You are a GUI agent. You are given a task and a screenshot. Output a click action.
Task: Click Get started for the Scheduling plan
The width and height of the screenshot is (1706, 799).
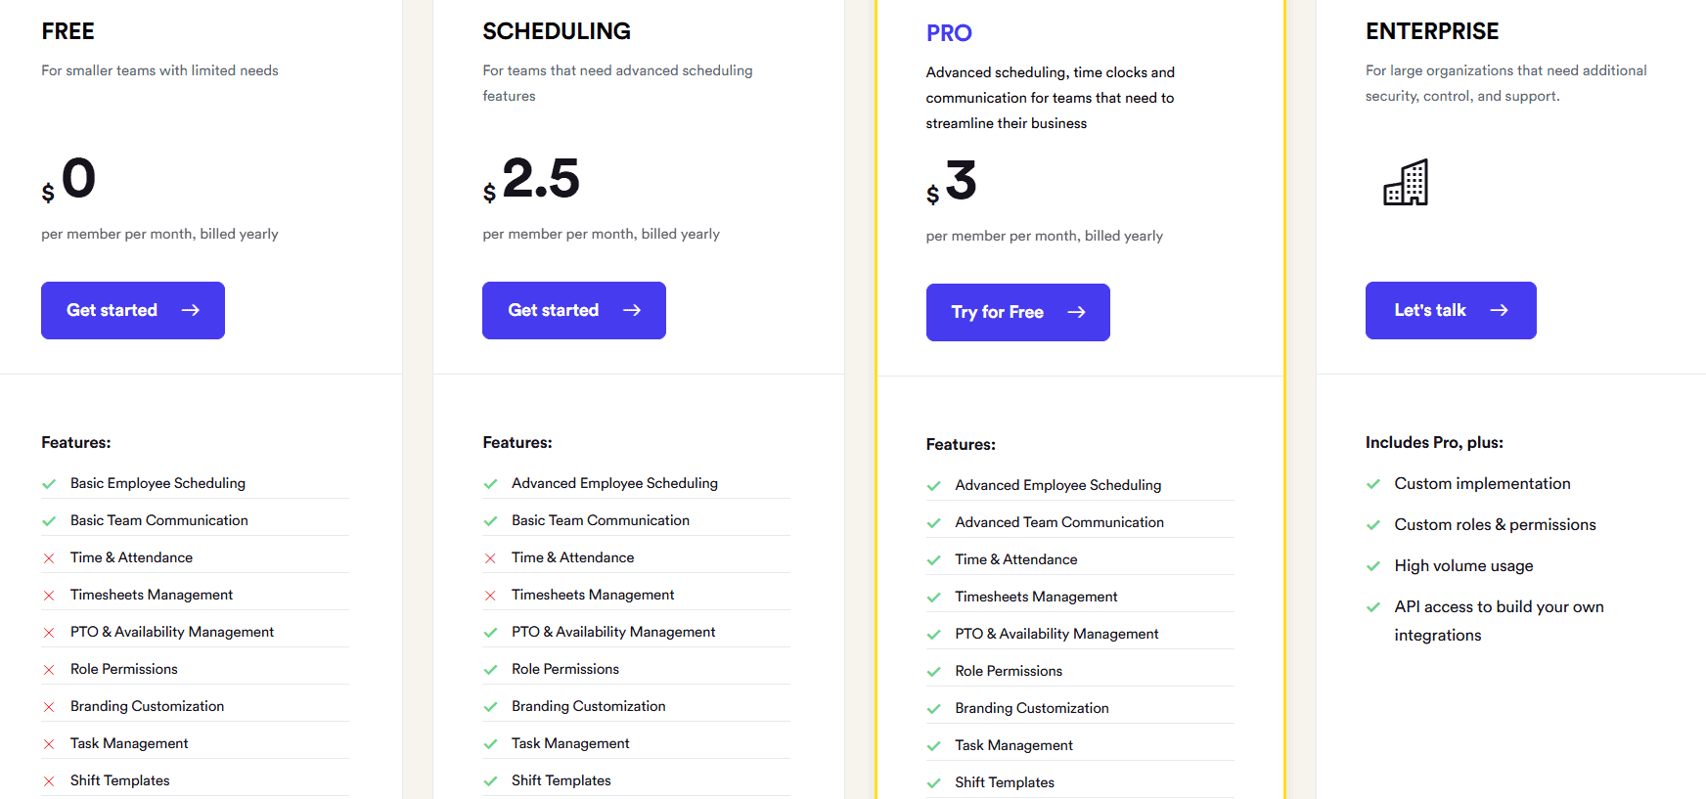[573, 310]
